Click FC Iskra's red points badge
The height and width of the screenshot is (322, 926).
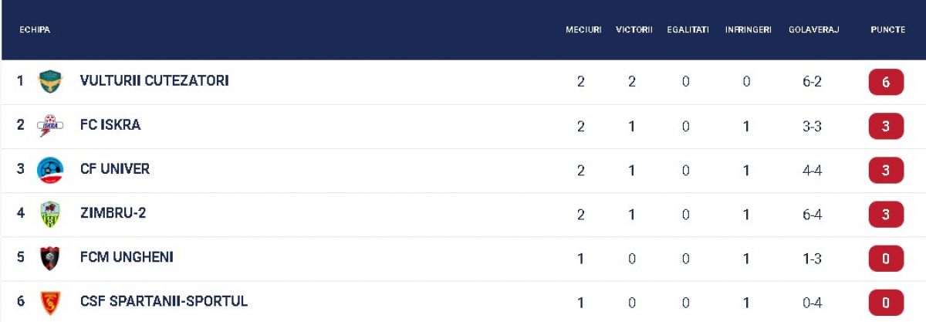point(886,126)
